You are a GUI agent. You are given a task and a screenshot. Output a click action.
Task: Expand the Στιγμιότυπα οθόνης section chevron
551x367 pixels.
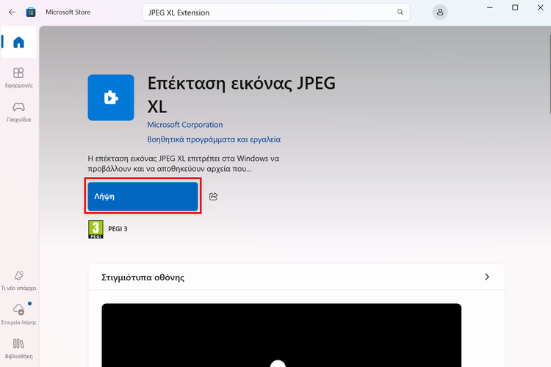[486, 277]
